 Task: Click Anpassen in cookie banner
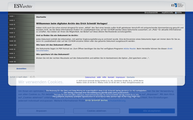[41, 111]
